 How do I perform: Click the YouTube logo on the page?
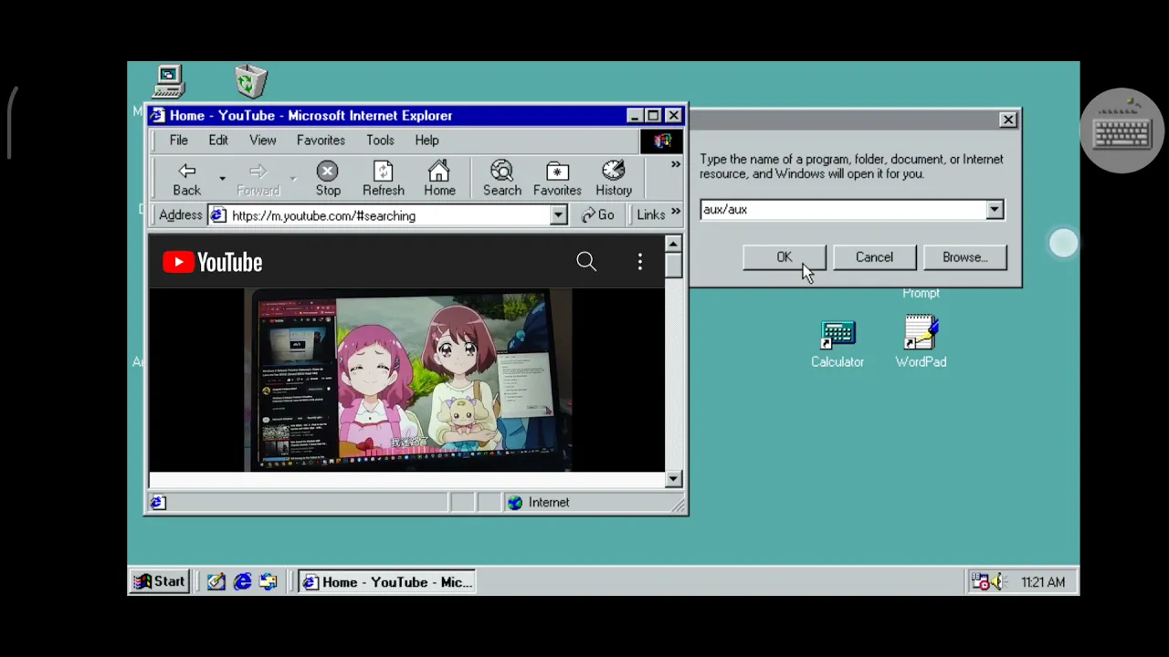point(213,263)
